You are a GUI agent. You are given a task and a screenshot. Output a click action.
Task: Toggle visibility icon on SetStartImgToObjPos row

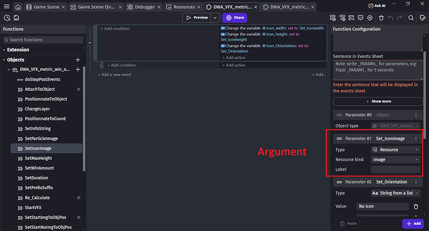coord(78,217)
